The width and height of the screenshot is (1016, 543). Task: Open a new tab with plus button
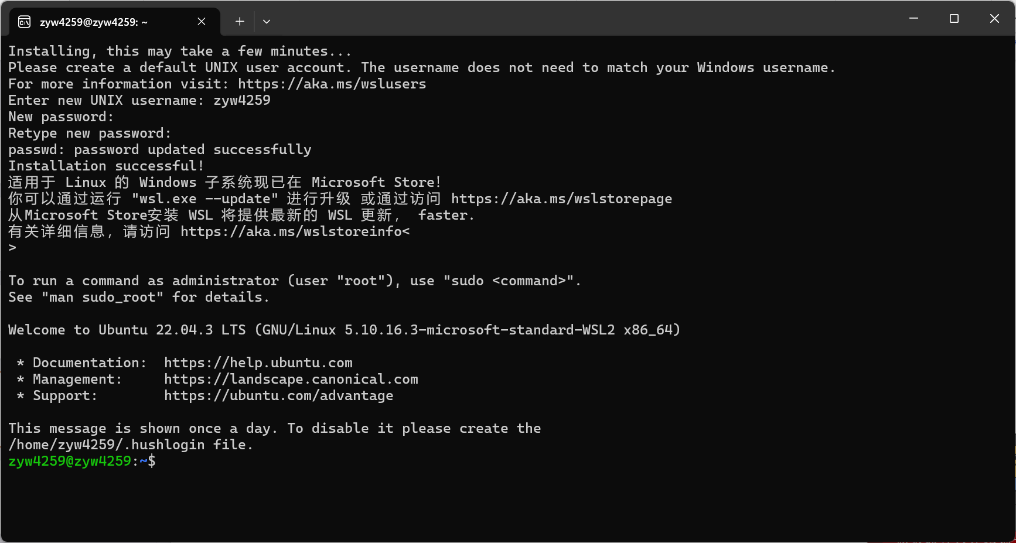point(240,22)
